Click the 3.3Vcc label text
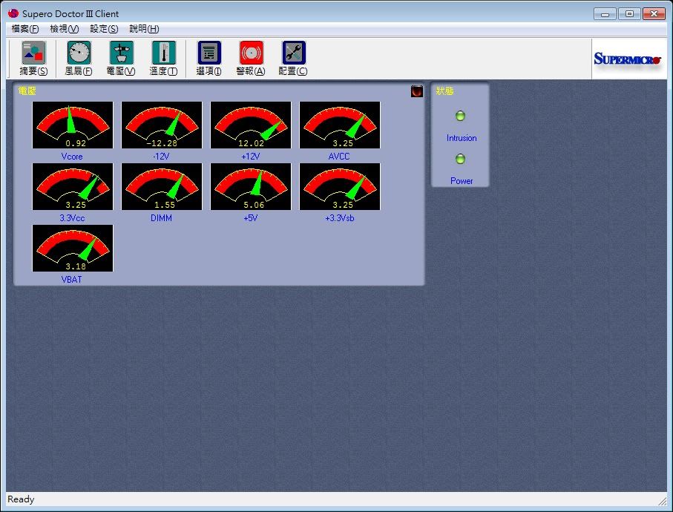 click(72, 218)
